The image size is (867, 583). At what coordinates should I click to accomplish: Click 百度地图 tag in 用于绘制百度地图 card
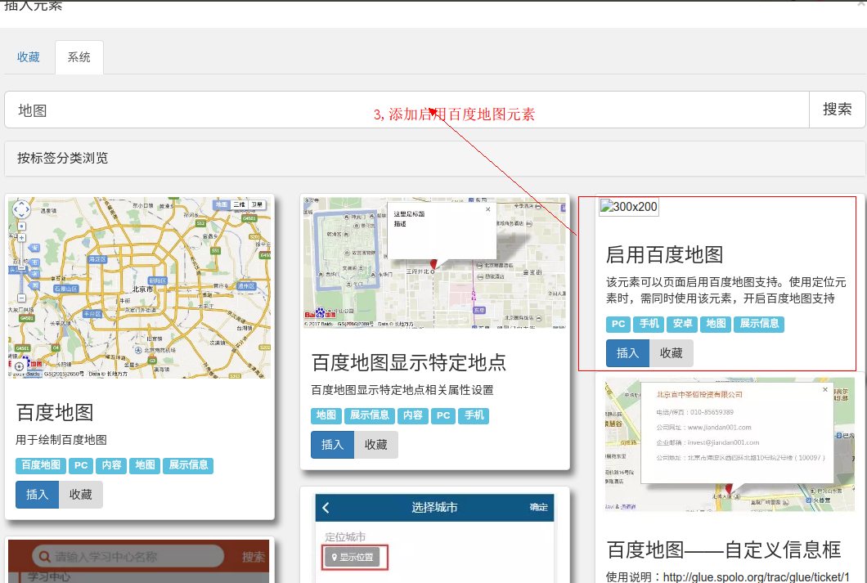(x=41, y=465)
